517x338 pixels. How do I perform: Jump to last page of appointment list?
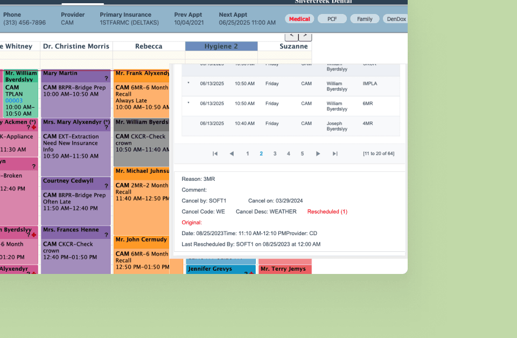(x=335, y=154)
